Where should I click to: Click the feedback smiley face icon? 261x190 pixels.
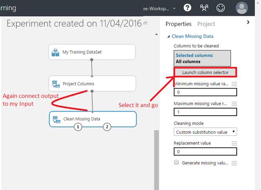click(x=220, y=8)
